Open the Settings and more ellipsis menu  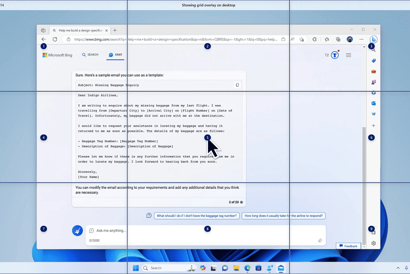point(361,39)
